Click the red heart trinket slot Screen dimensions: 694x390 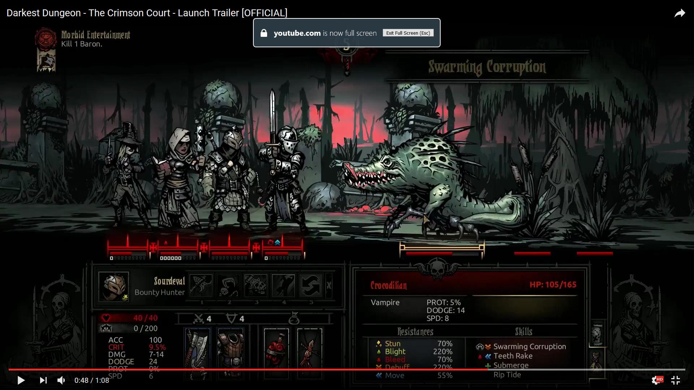276,354
